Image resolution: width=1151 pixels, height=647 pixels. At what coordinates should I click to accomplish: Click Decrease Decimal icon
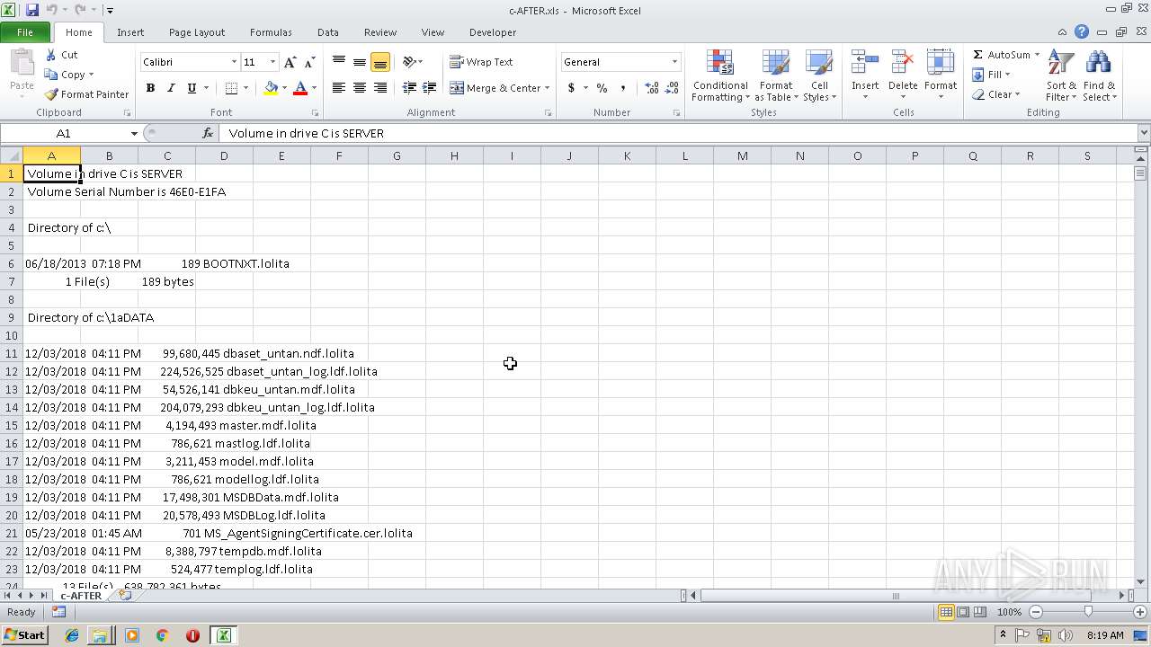click(674, 88)
